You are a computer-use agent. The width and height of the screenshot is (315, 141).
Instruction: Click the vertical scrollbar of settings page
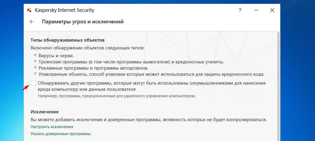click(x=278, y=86)
